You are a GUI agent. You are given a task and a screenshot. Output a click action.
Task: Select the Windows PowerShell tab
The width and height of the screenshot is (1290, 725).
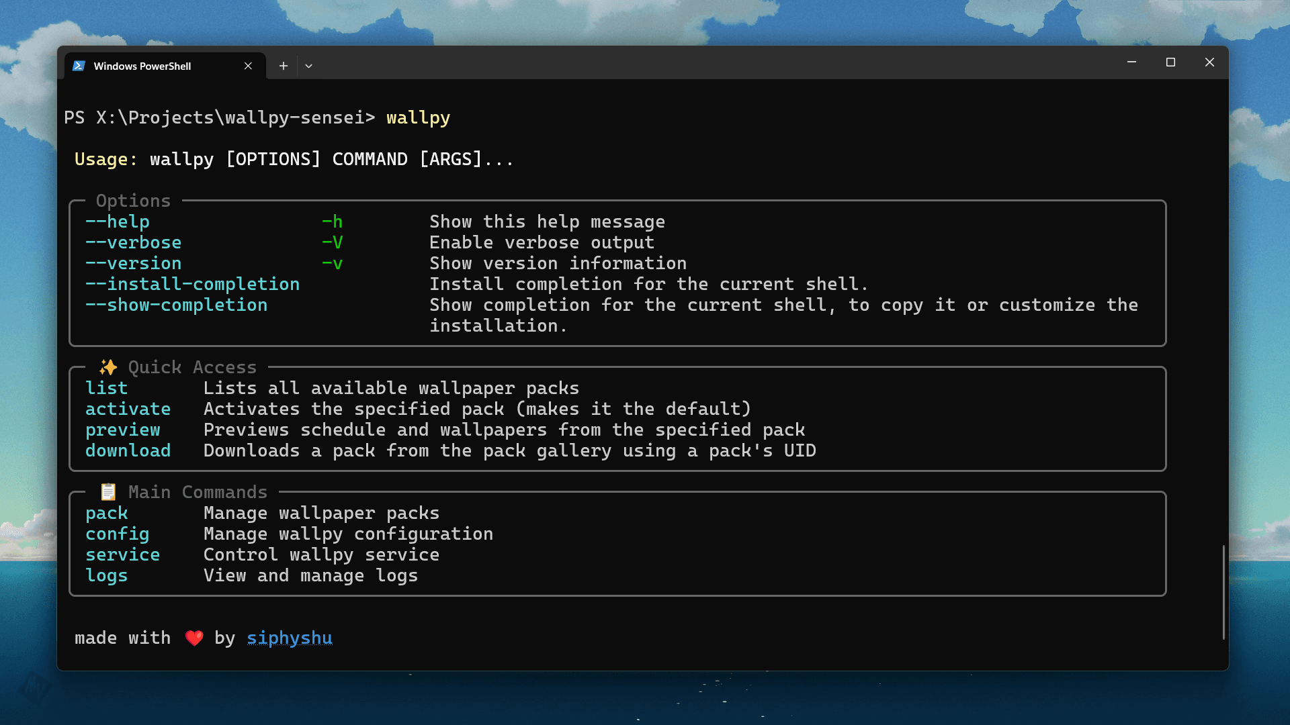(x=165, y=66)
